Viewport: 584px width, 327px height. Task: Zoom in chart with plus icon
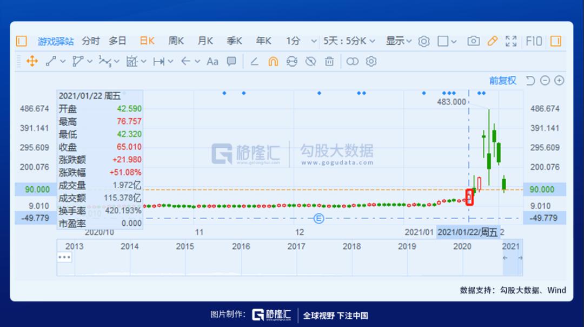(559, 81)
